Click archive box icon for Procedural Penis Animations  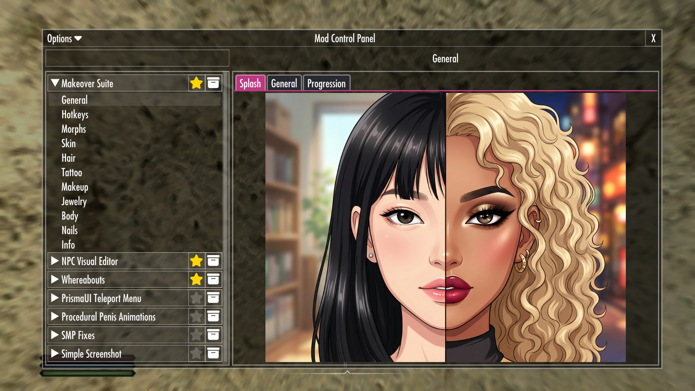[213, 317]
